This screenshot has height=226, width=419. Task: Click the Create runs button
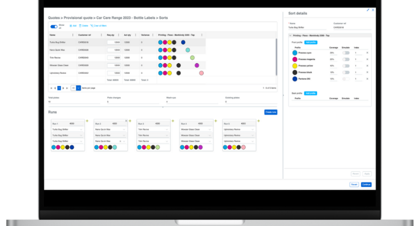pos(271,112)
